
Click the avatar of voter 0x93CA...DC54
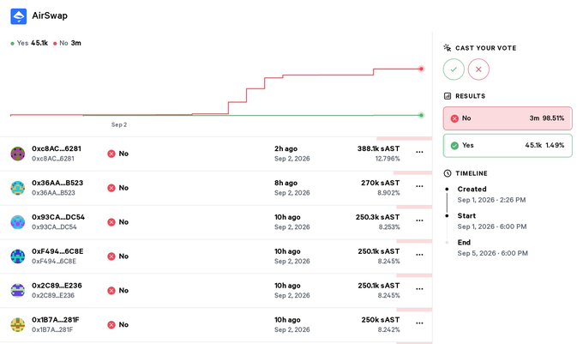[17, 222]
